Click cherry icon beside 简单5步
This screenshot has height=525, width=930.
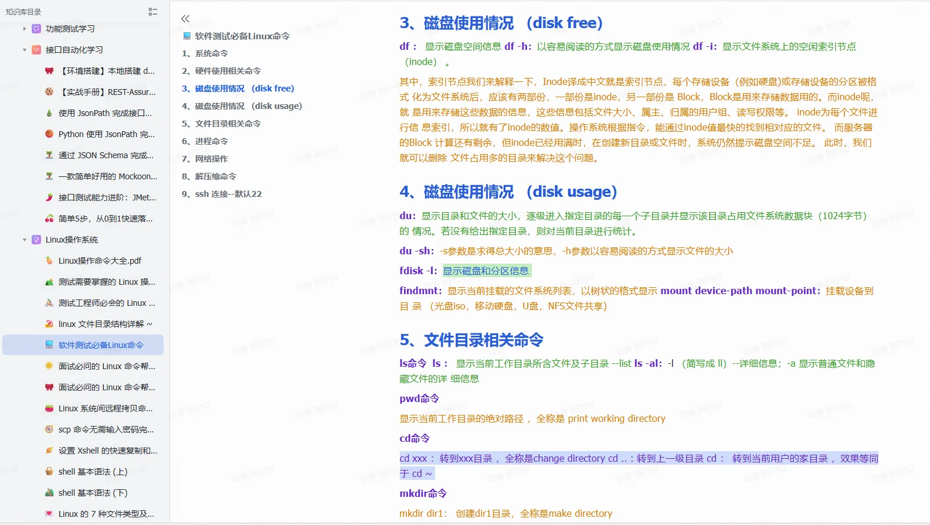click(x=49, y=219)
